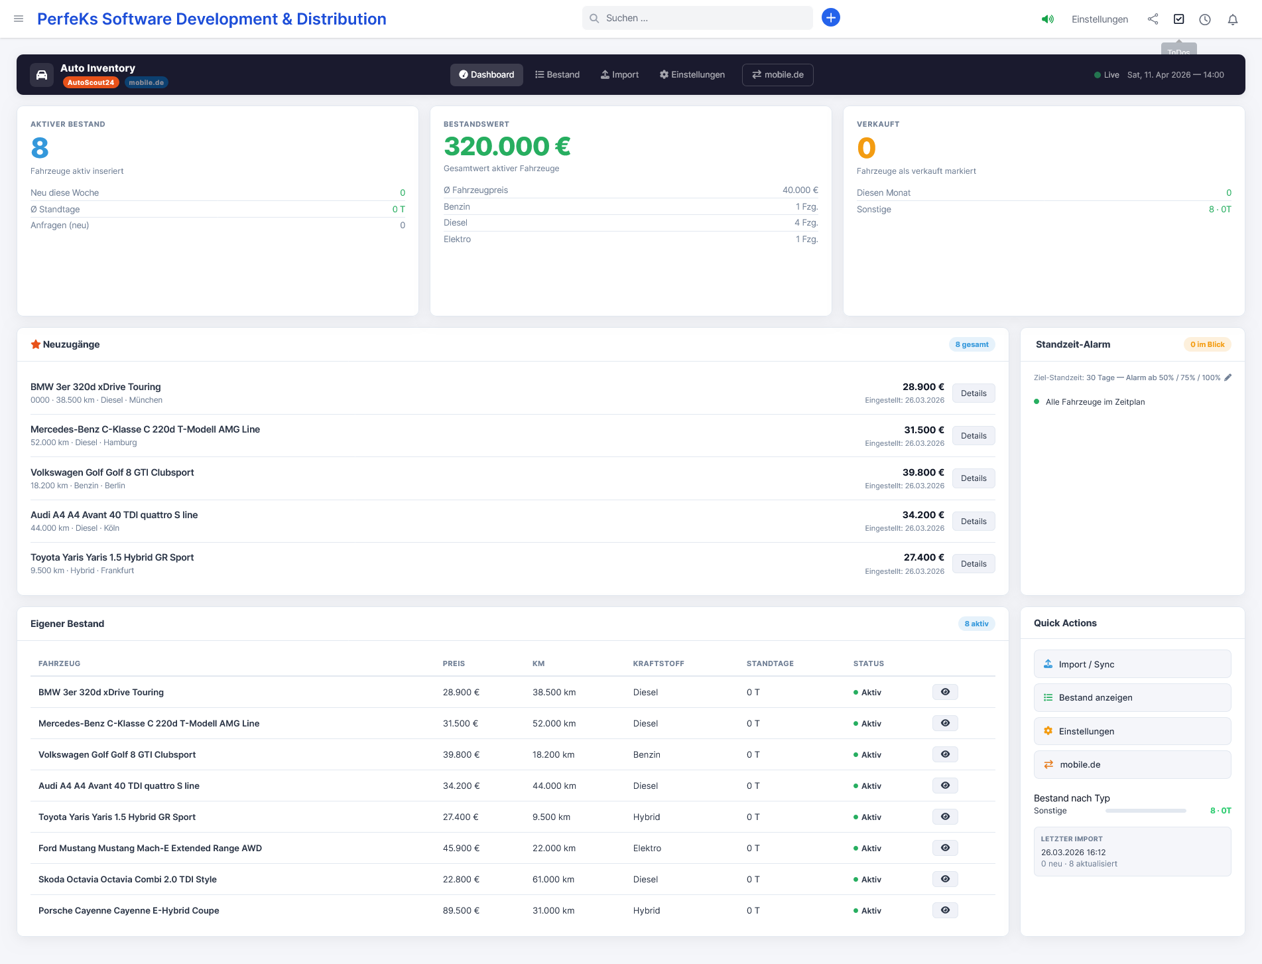The height and width of the screenshot is (964, 1262).
Task: Click the blue plus add button
Action: (x=830, y=18)
